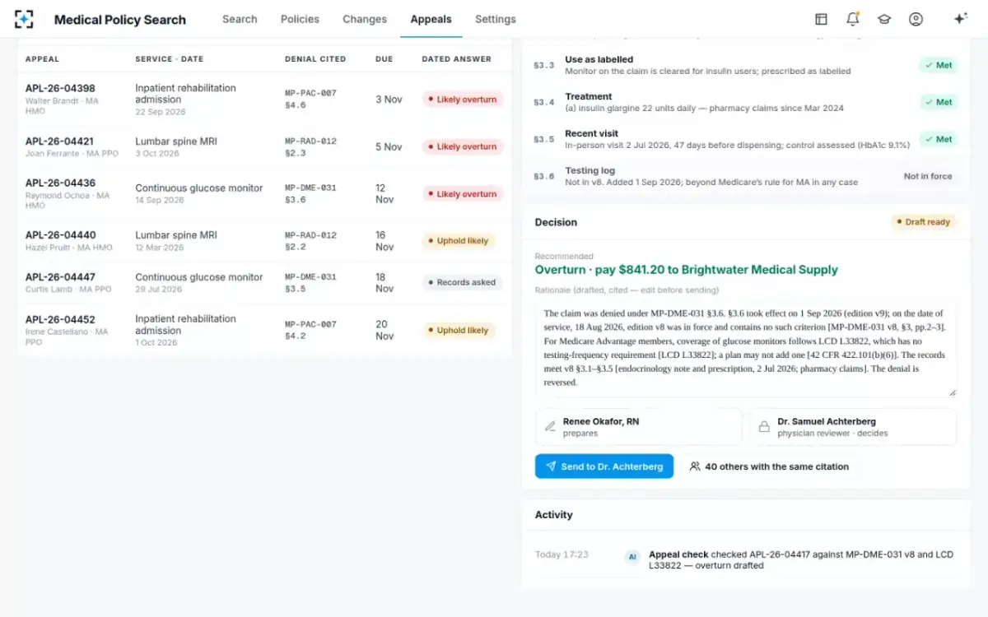
Task: Click Likely overturn badge for Joan Ferrante appeal
Action: click(462, 146)
